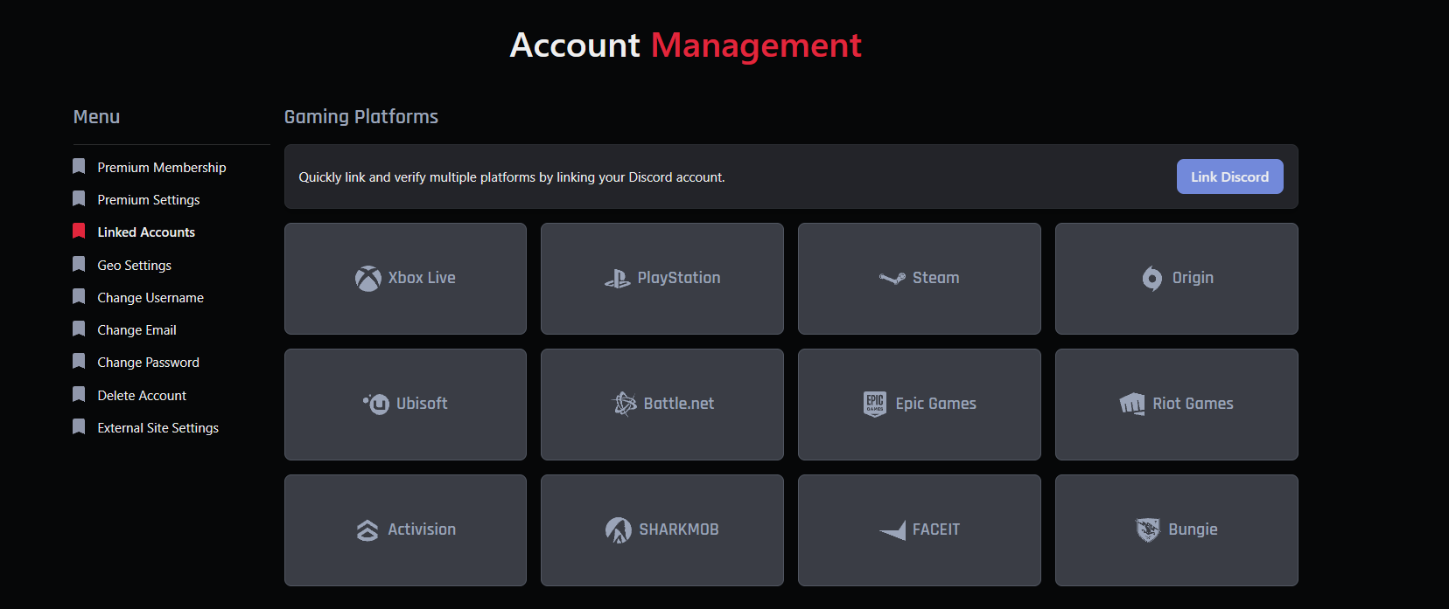Click the SHARKMOB shark icon
The image size is (1449, 609).
[619, 529]
